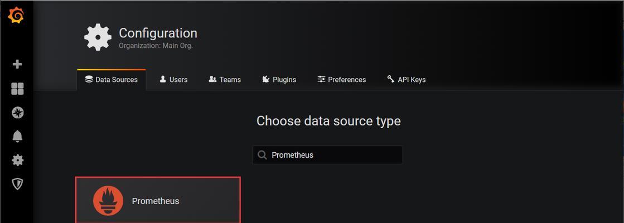Open the Explore compass icon

(x=17, y=113)
